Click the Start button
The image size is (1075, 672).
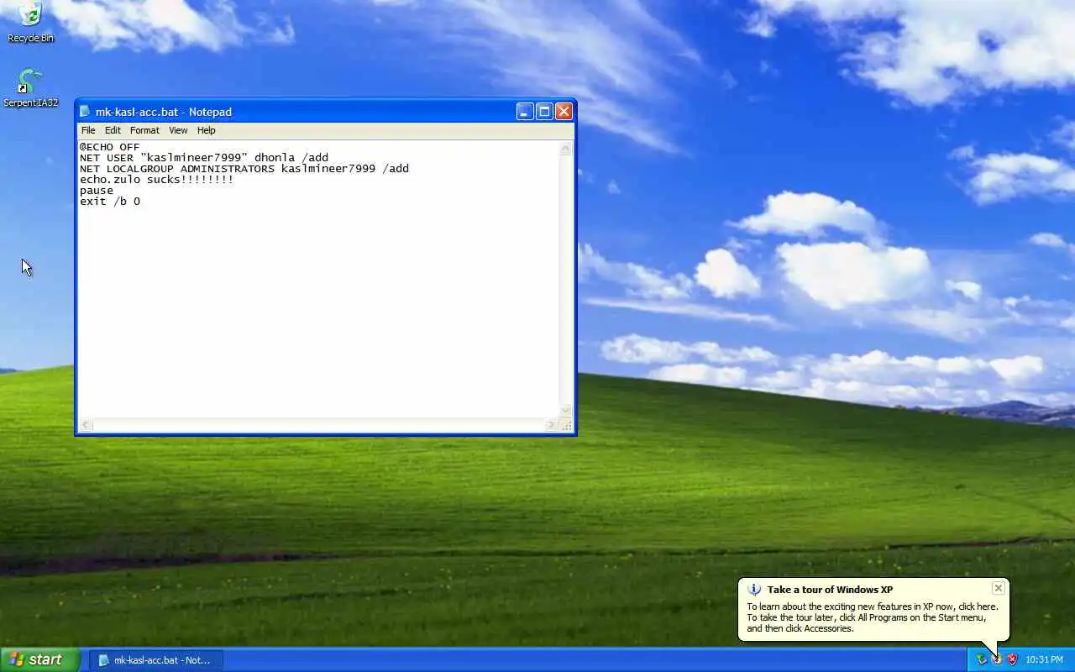(39, 659)
